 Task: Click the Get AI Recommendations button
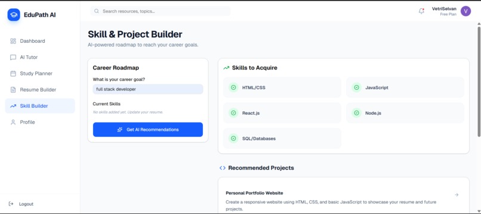coord(148,130)
